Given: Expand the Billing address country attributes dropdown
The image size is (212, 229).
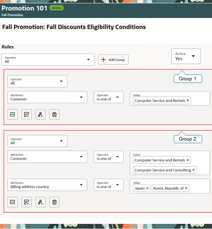Looking at the screenshot, I should (47, 185).
